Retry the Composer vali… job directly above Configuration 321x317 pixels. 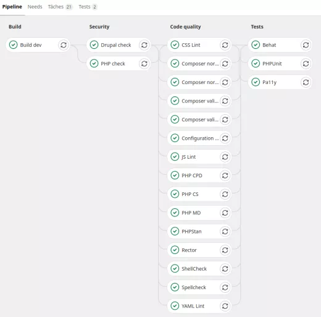pyautogui.click(x=225, y=120)
